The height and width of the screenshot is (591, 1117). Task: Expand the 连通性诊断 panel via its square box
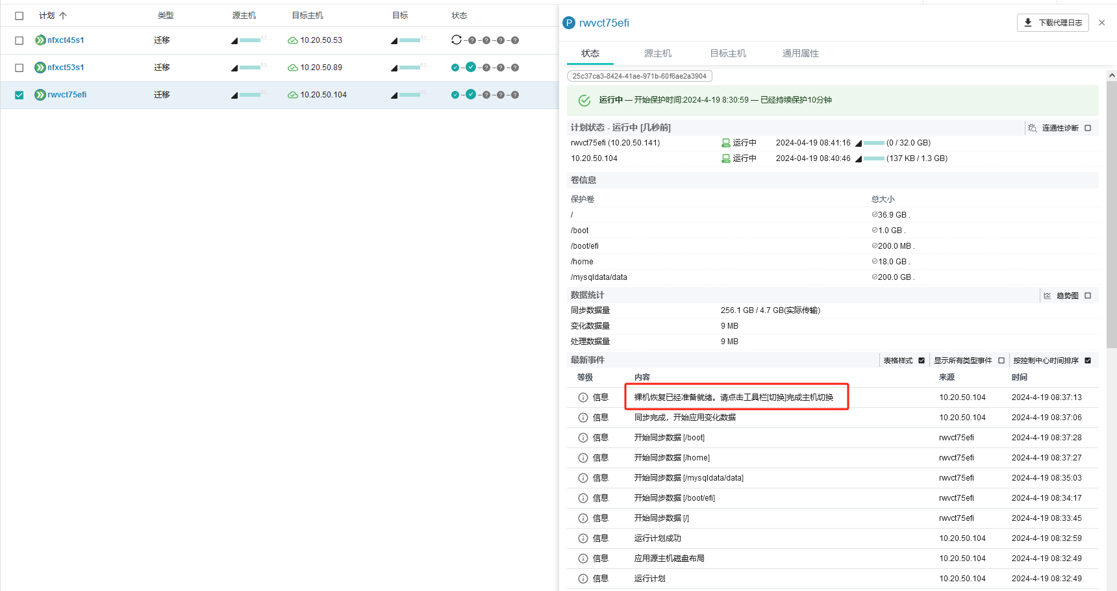point(1088,128)
